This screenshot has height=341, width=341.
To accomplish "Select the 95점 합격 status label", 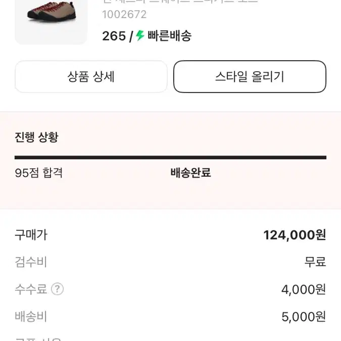I will [x=39, y=173].
